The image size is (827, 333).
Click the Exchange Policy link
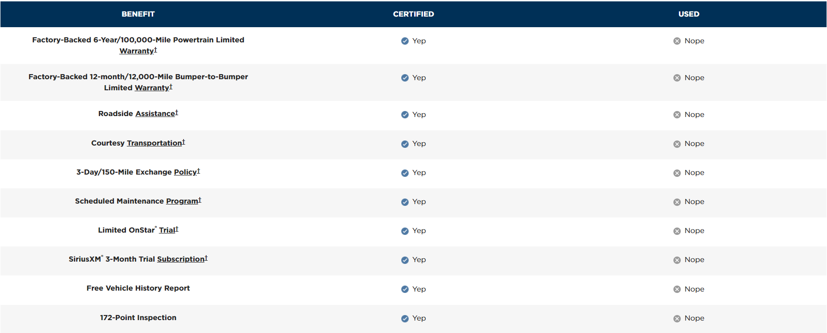(x=185, y=172)
